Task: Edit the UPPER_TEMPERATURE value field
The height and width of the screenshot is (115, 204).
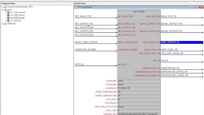Action: coord(139,92)
